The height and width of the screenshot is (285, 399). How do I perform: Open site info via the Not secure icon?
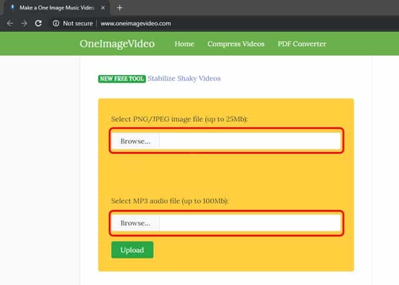coord(56,24)
